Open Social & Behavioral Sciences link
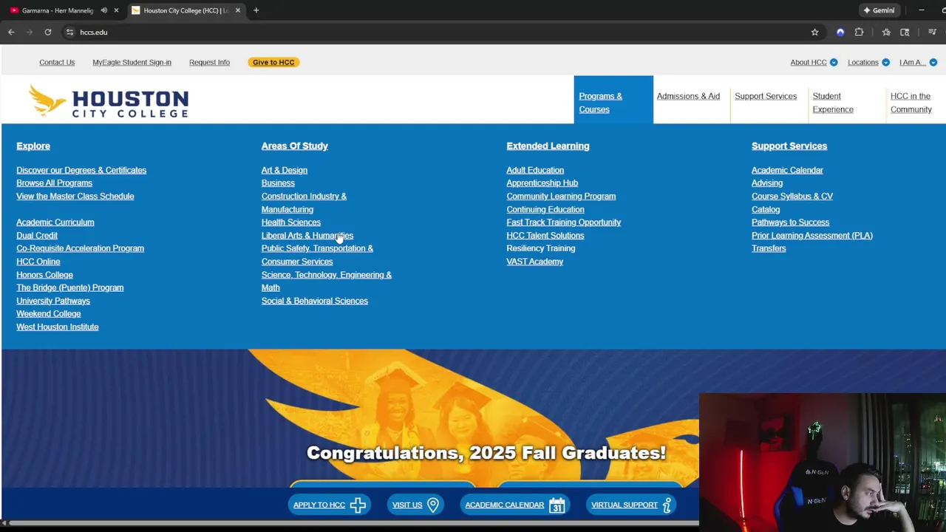Image resolution: width=946 pixels, height=532 pixels. click(315, 301)
